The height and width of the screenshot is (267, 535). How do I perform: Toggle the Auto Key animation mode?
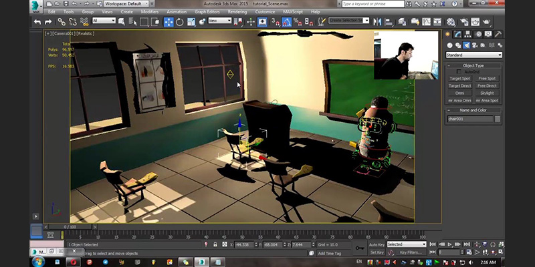(376, 244)
